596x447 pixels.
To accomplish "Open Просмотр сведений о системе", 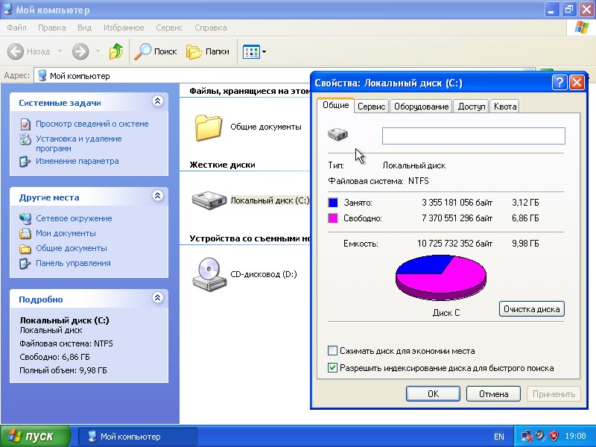I will [92, 124].
